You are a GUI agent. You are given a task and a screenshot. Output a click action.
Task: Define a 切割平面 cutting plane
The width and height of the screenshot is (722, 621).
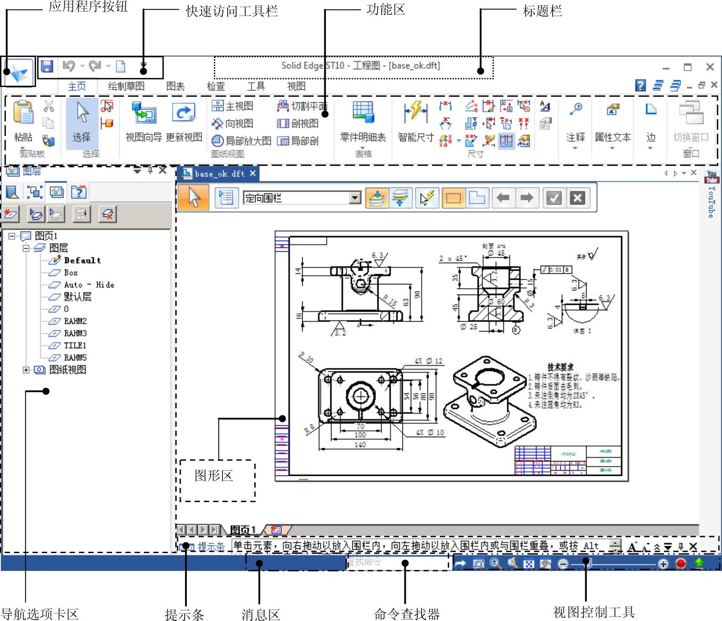click(x=302, y=106)
